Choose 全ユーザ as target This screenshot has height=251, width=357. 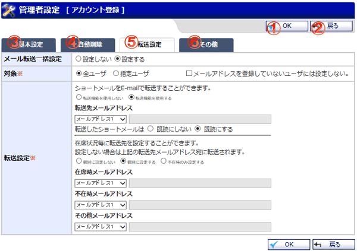click(x=79, y=74)
